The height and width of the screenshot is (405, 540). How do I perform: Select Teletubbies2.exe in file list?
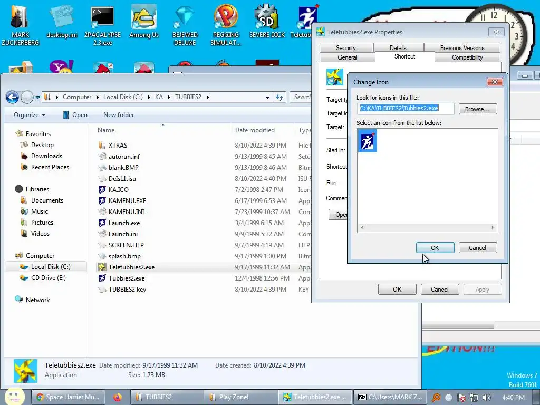(x=131, y=267)
